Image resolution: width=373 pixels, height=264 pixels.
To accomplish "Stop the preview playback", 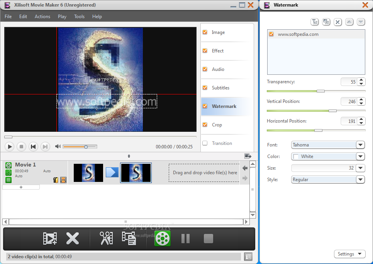I will tap(21, 146).
